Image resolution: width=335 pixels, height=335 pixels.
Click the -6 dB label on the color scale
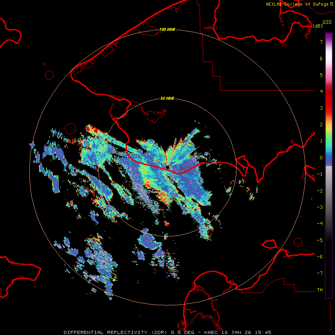click(320, 257)
